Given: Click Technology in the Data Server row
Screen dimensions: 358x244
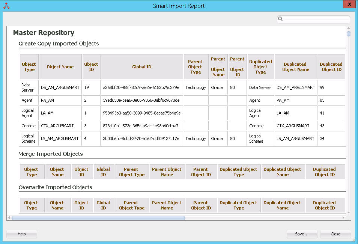Looking at the screenshot, I should tap(196, 87).
